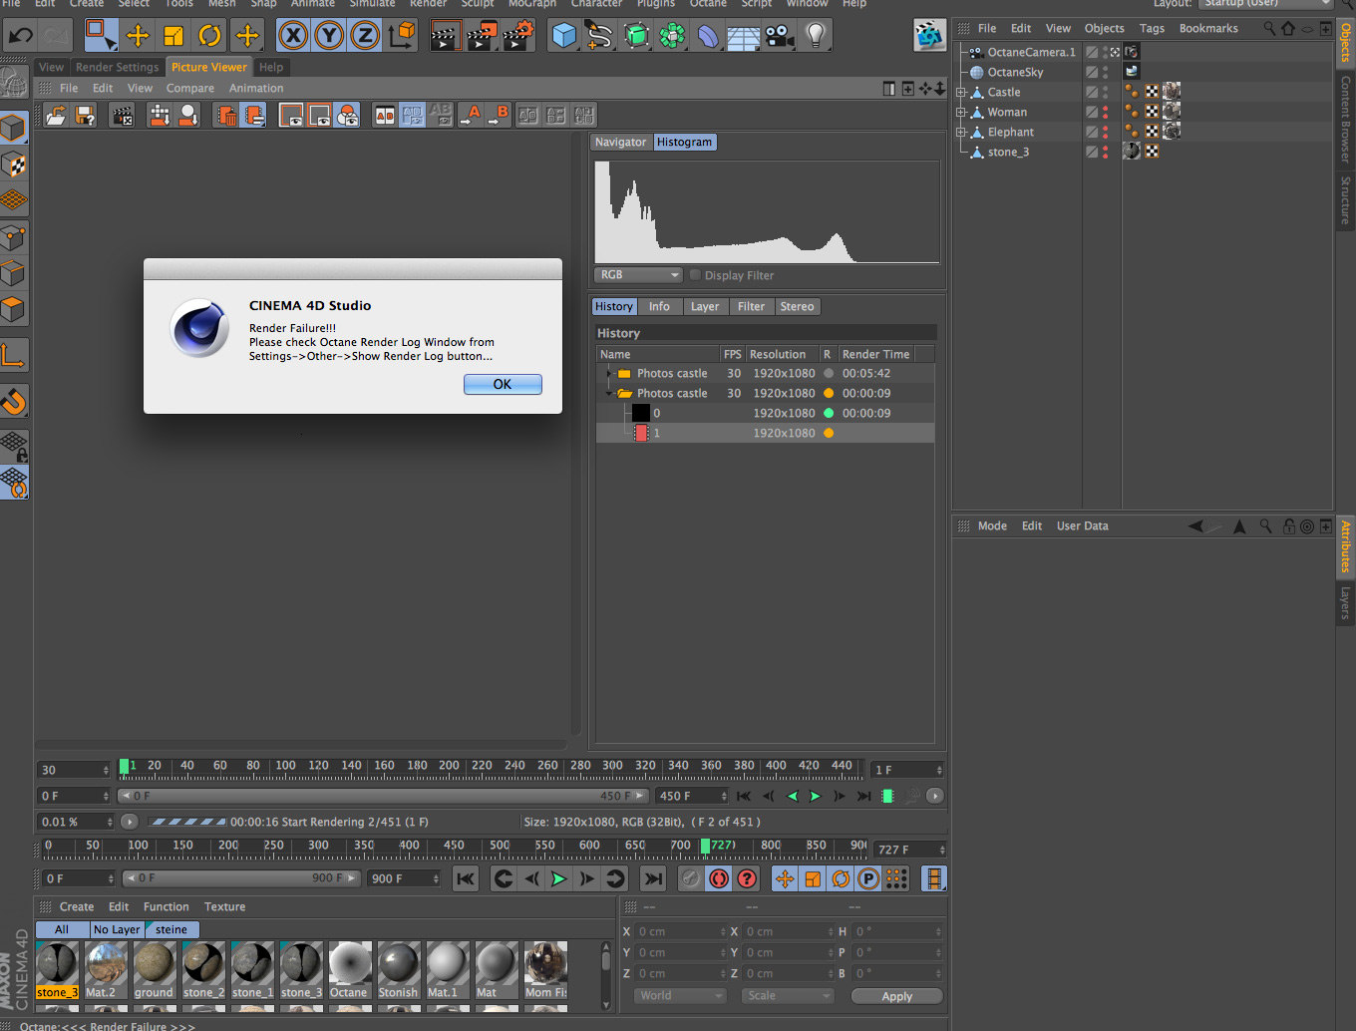Click the main timeline 0 F–900 F range bar

click(240, 878)
